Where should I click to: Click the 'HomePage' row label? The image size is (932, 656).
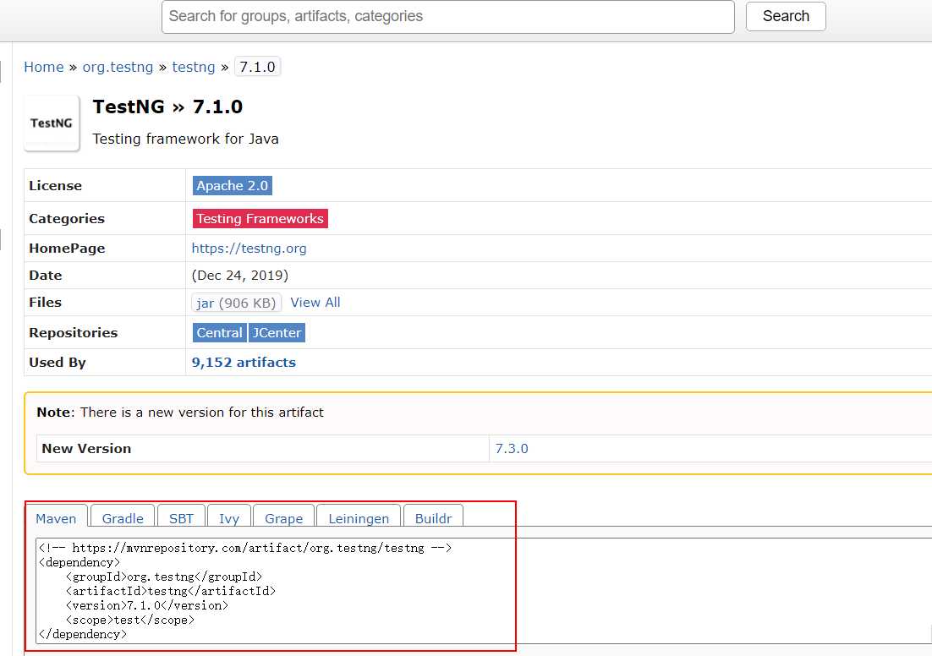coord(67,249)
